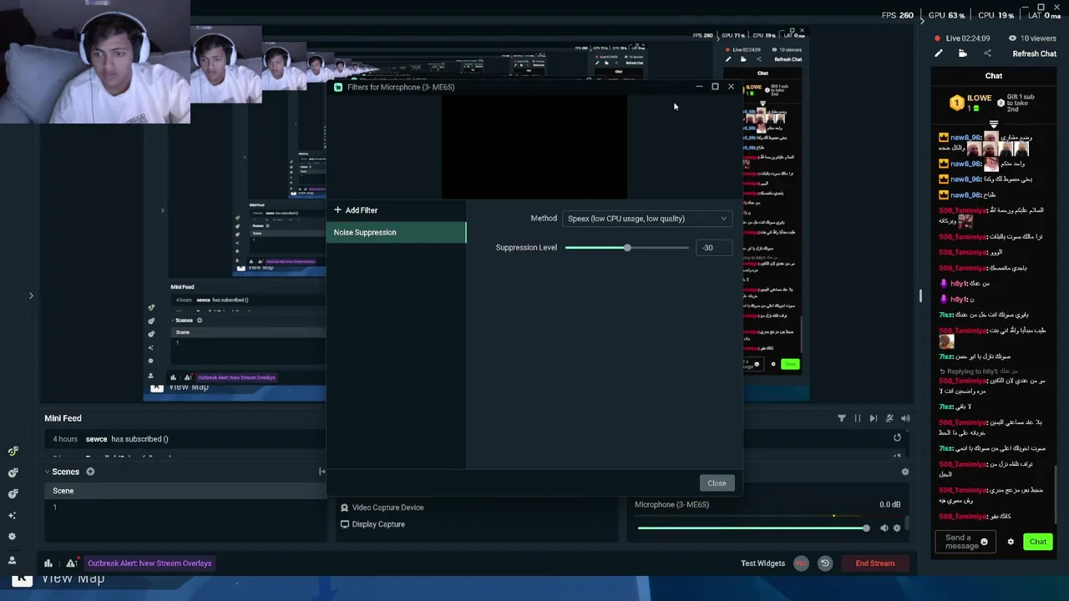Click the share stream icon
Screen dimensions: 1069x601
tap(987, 53)
